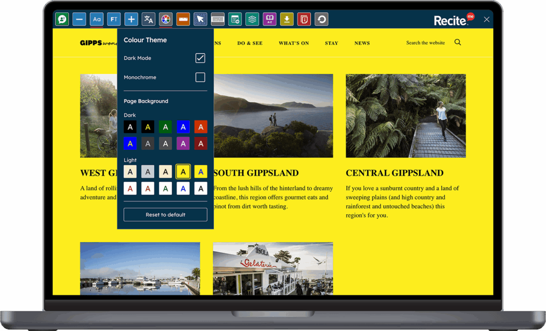Open the font options with the Aa icon
The height and width of the screenshot is (331, 546).
pos(97,19)
